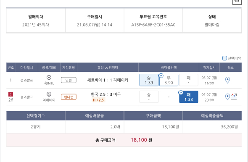Click the print icon at top right

237,2
